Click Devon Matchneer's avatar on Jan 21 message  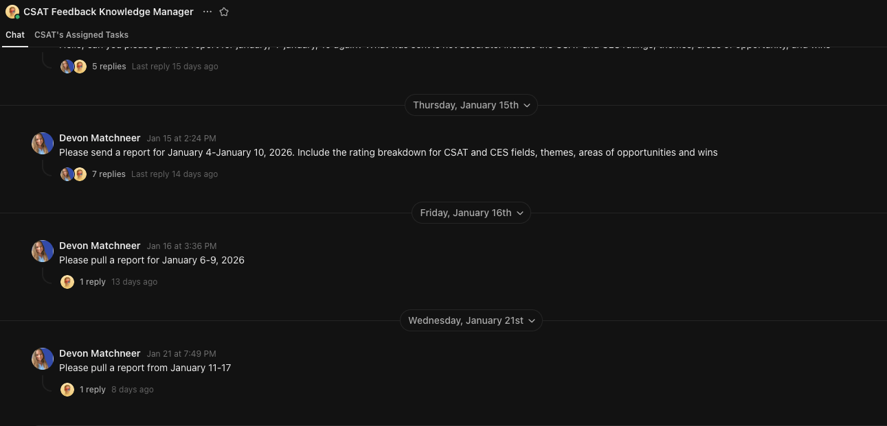[x=43, y=359]
